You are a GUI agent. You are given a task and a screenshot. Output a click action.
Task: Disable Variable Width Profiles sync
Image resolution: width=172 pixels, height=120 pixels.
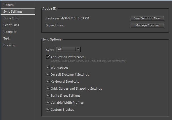48,103
